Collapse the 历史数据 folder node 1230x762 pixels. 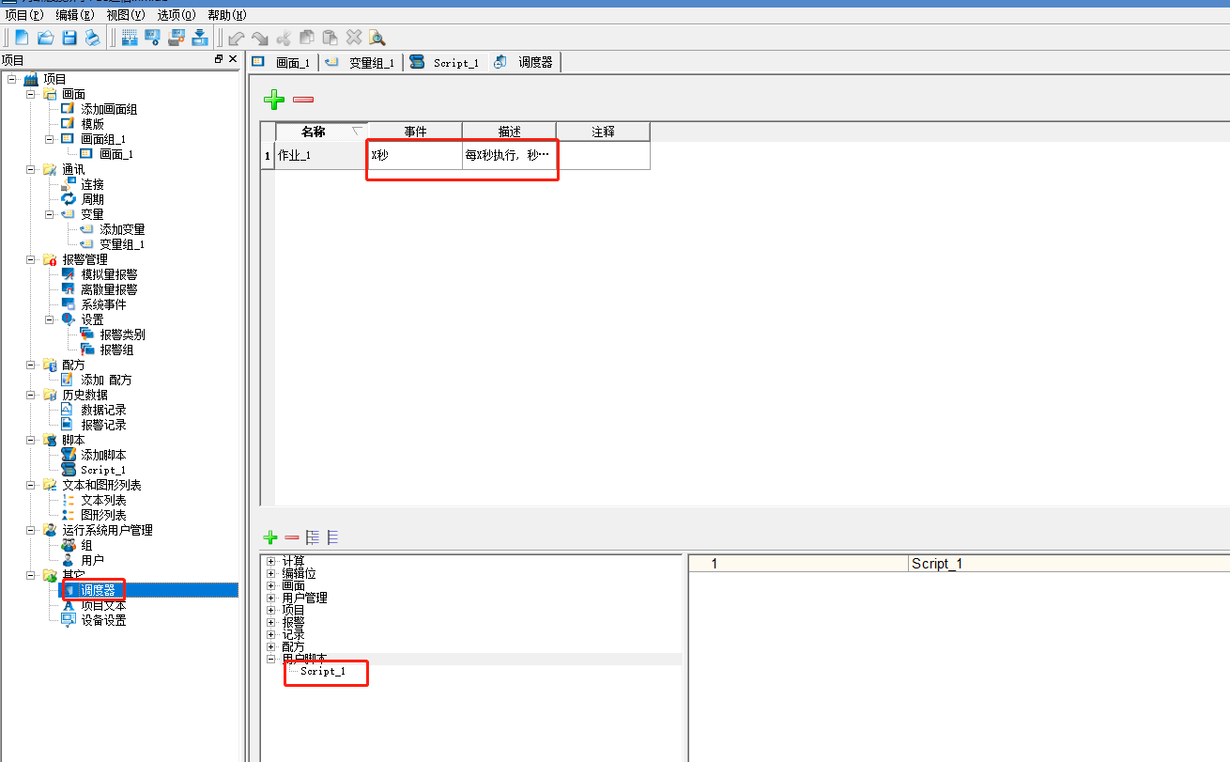tap(30, 395)
